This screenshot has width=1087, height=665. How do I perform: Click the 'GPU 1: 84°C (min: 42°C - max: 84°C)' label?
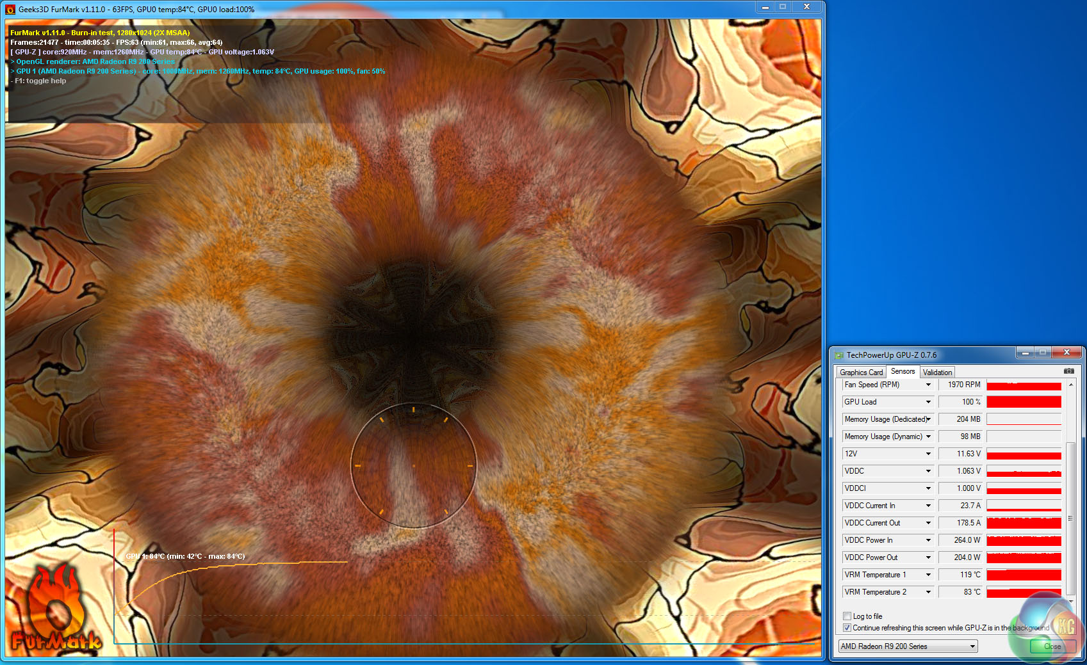(x=185, y=556)
